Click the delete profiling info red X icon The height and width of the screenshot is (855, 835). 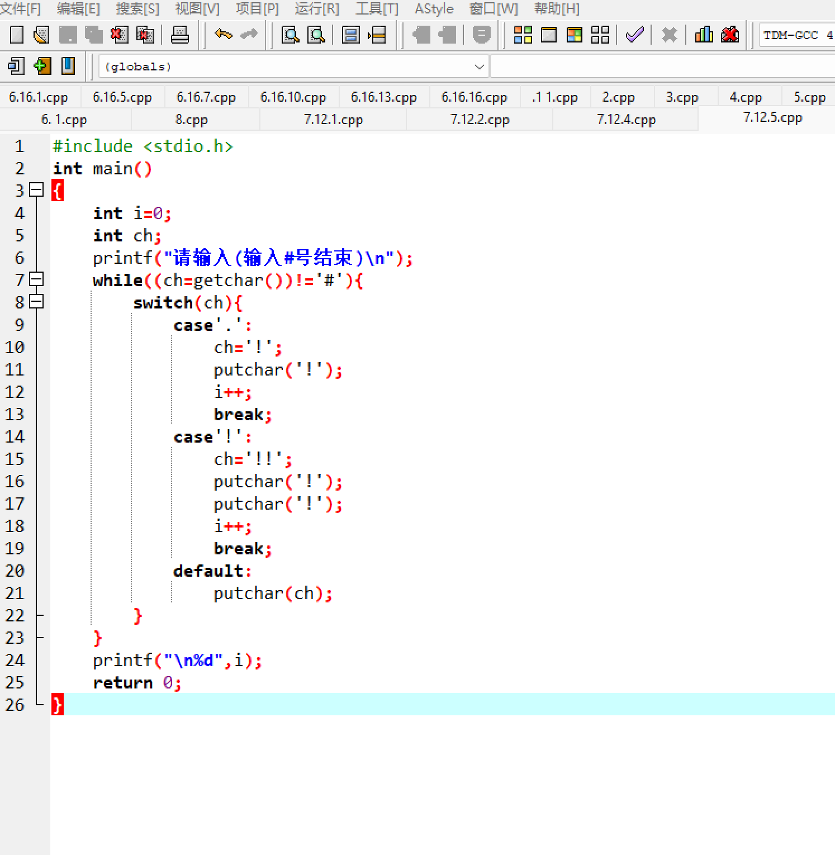(x=730, y=35)
